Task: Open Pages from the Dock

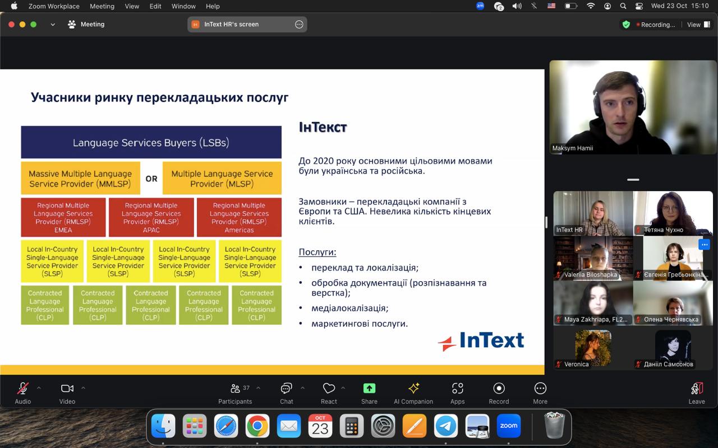Action: click(x=415, y=427)
